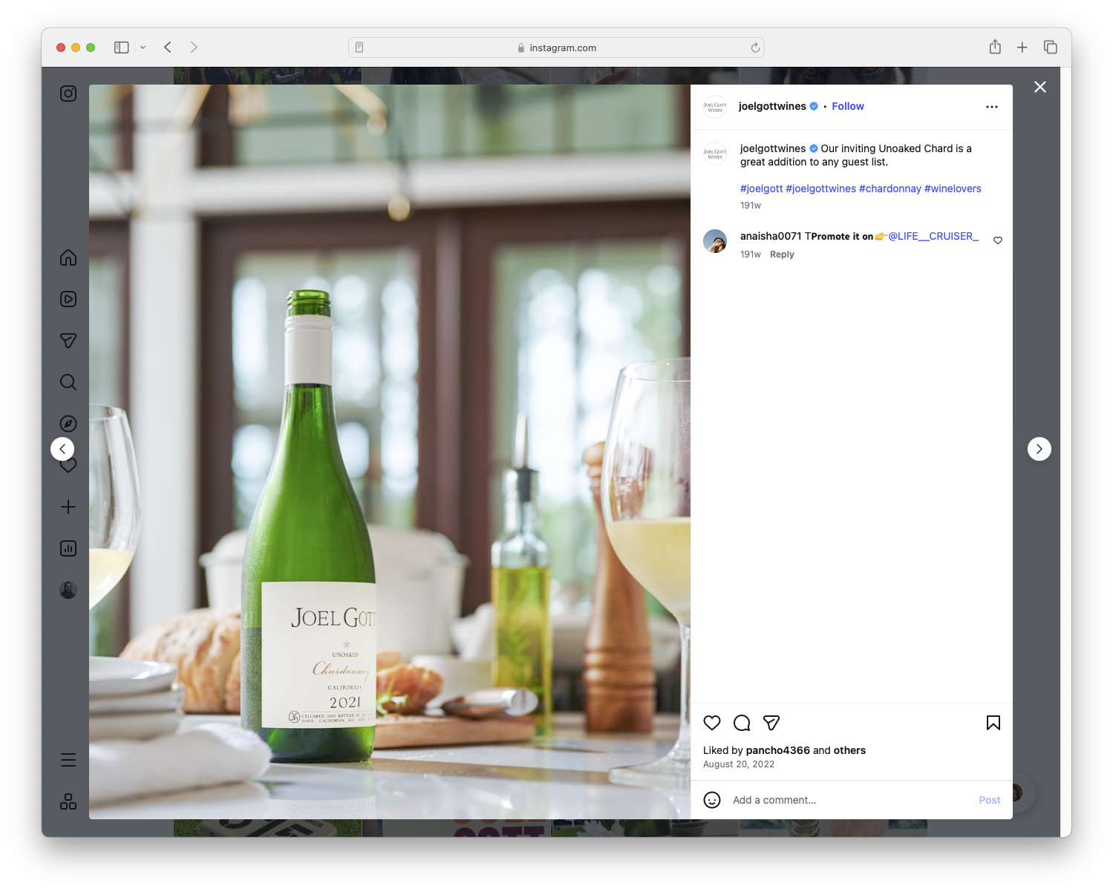Open Notifications heart icon in sidebar
The width and height of the screenshot is (1113, 892).
[x=68, y=466]
